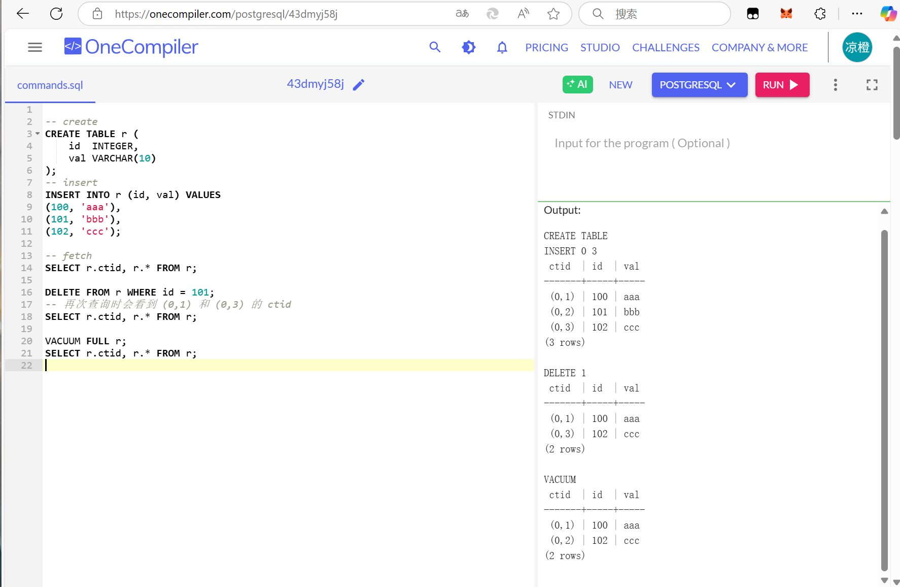900x587 pixels.
Task: Open the more options kebab menu
Action: pyautogui.click(x=835, y=85)
